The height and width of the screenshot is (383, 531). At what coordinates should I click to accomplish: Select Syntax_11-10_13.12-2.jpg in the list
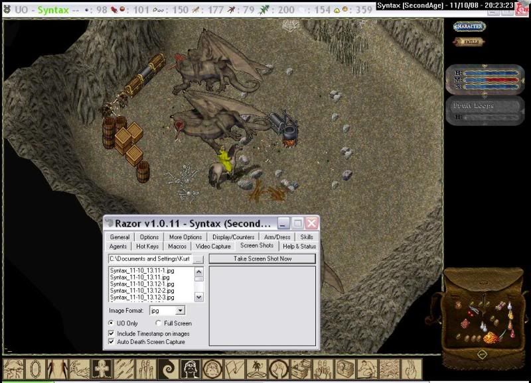(142, 291)
